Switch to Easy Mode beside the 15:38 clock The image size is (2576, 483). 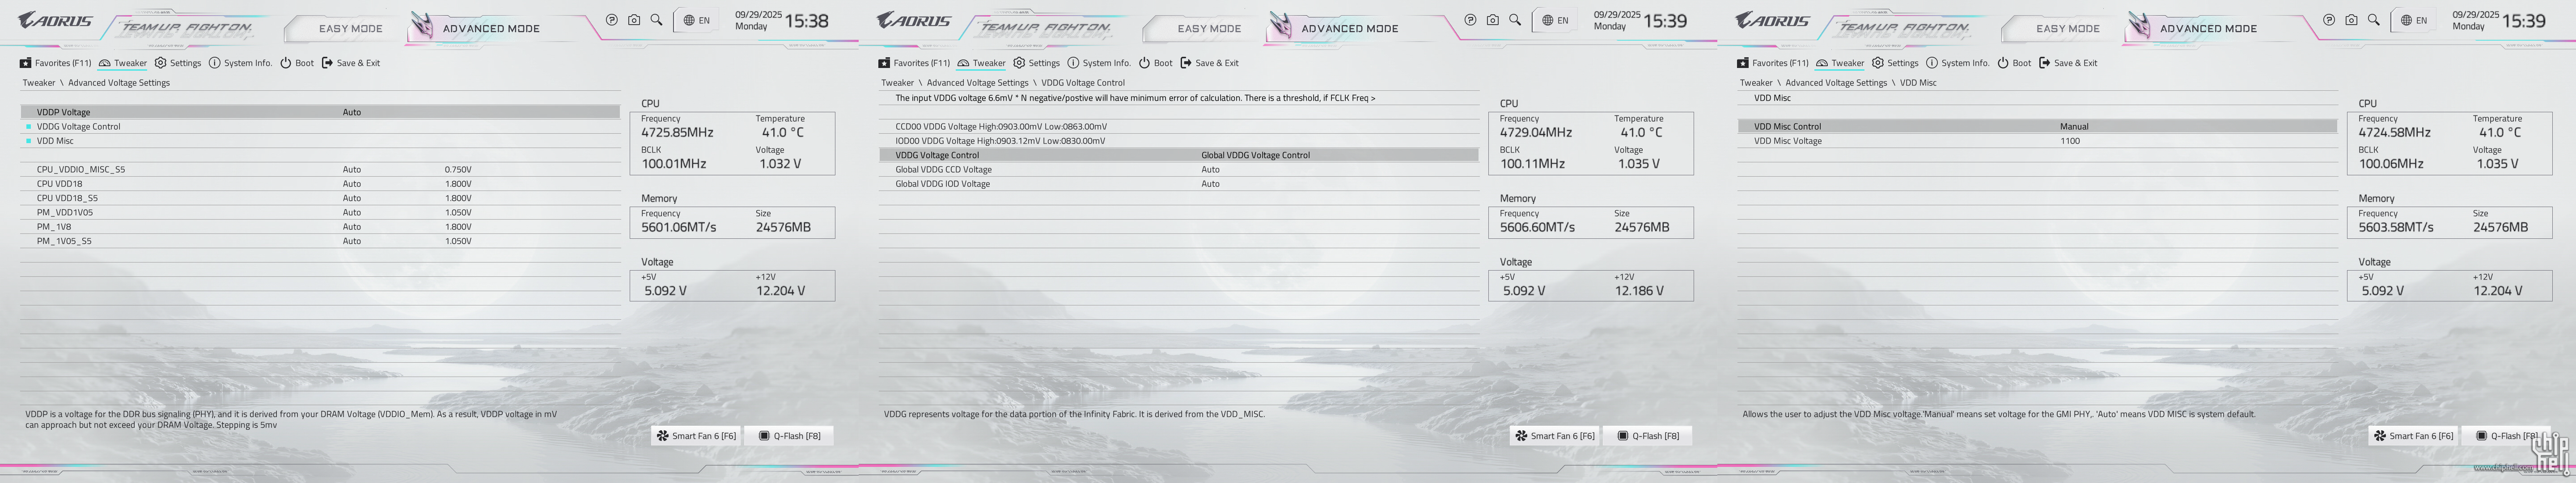coord(350,28)
